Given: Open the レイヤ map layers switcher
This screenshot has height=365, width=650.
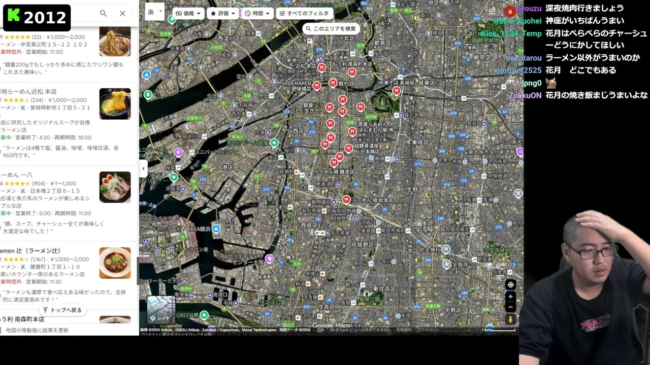Looking at the screenshot, I should pos(161,310).
